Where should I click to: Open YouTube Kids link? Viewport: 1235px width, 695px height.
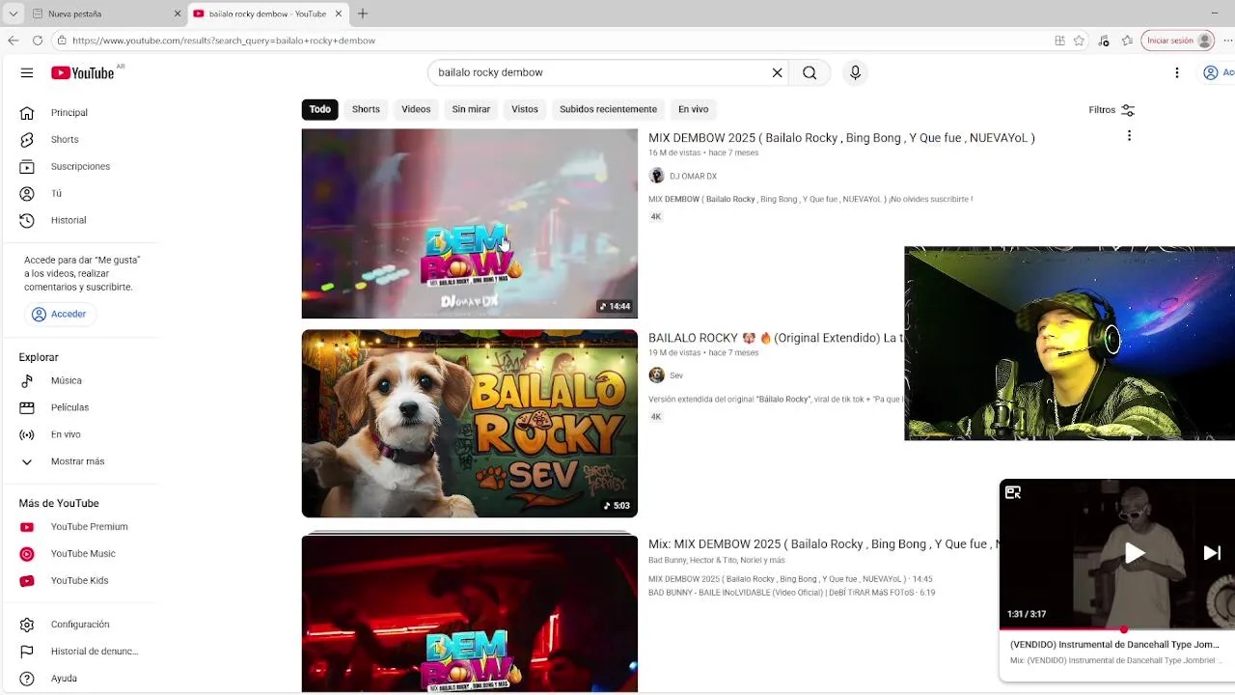(79, 580)
